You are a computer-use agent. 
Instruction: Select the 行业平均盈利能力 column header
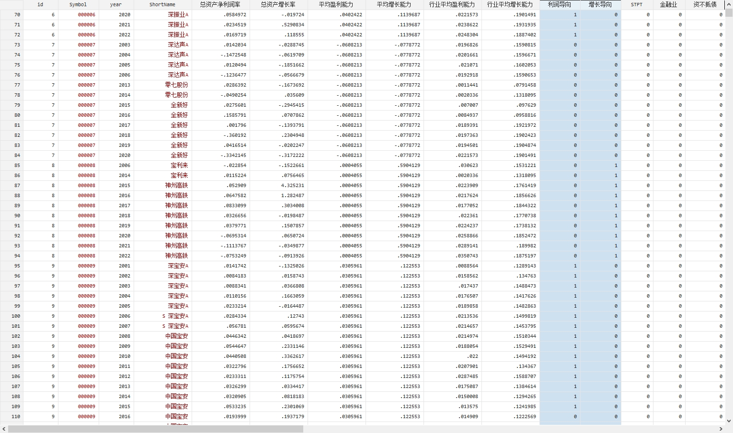(x=452, y=4)
